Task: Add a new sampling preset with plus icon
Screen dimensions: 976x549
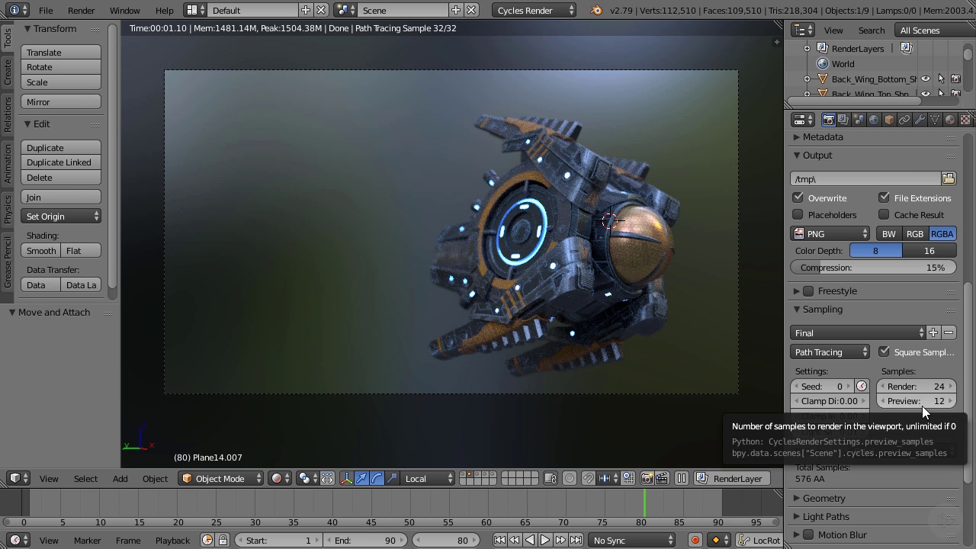Action: click(x=933, y=333)
